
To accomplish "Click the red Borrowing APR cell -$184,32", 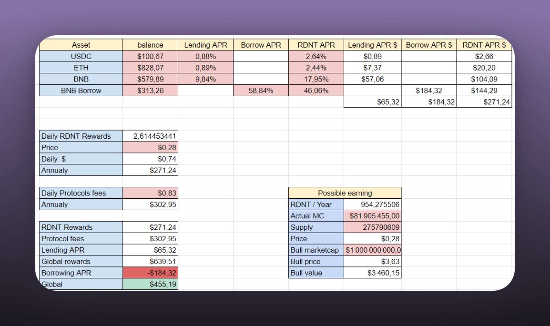I will click(x=150, y=273).
